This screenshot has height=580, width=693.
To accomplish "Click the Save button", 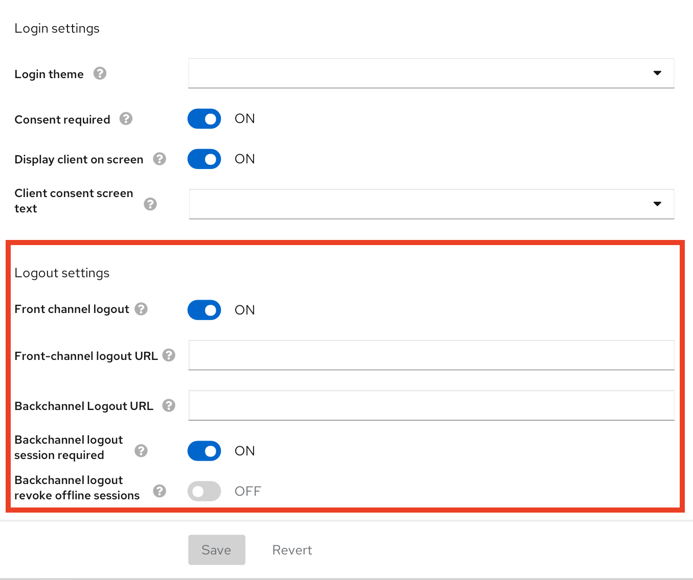I will pyautogui.click(x=216, y=550).
